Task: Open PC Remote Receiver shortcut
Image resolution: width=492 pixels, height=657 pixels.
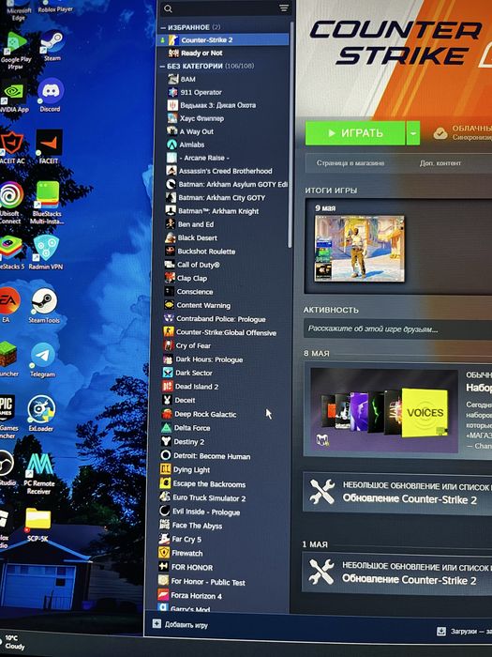Action: click(x=39, y=473)
